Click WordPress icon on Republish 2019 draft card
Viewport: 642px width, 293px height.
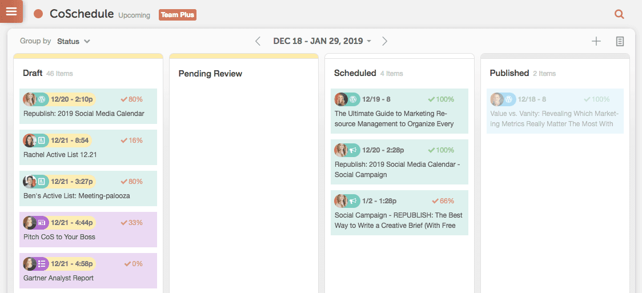click(42, 99)
